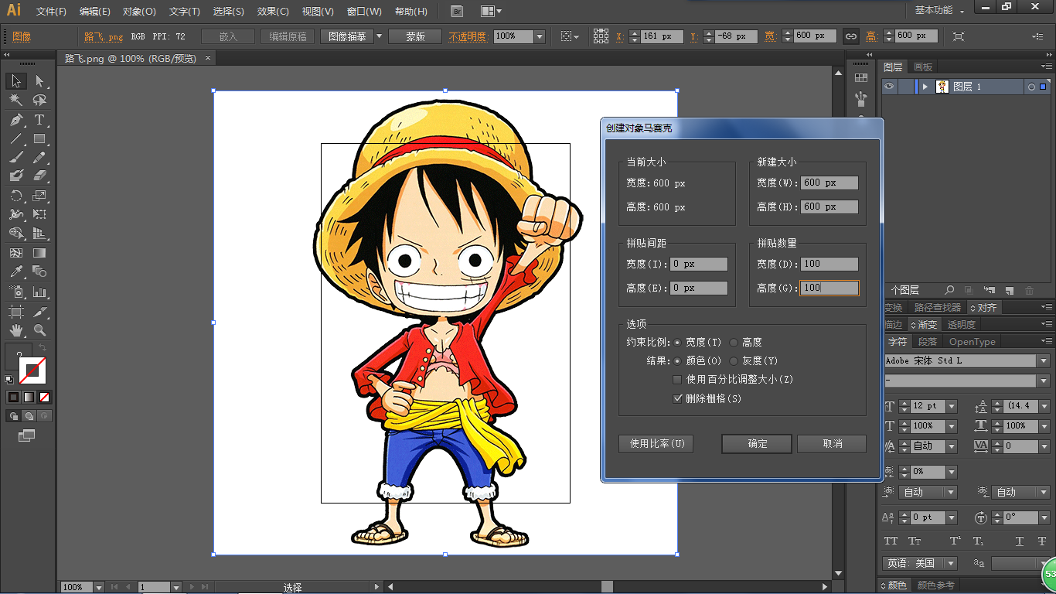Click the 不透明度 link
The image size is (1056, 594).
click(468, 36)
